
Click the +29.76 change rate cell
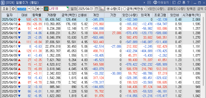coord(37,20)
